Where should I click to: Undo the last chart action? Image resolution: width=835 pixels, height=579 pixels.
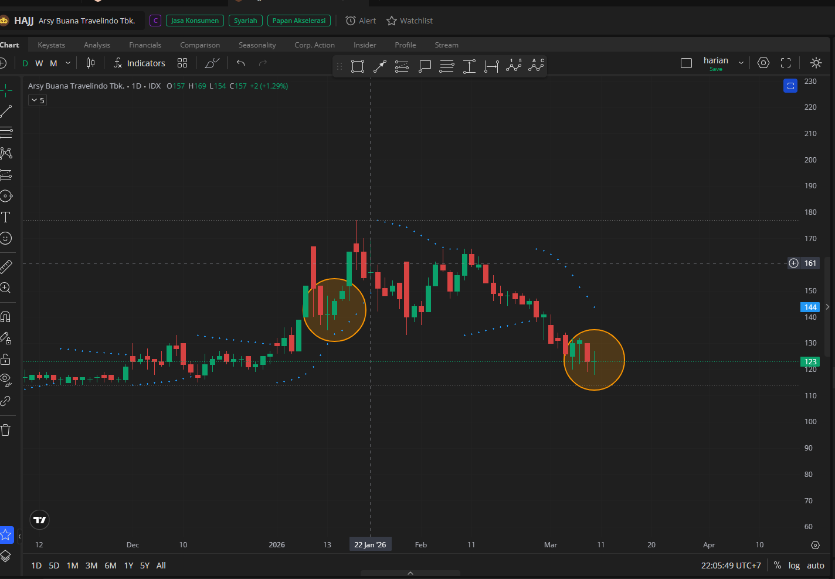point(240,63)
